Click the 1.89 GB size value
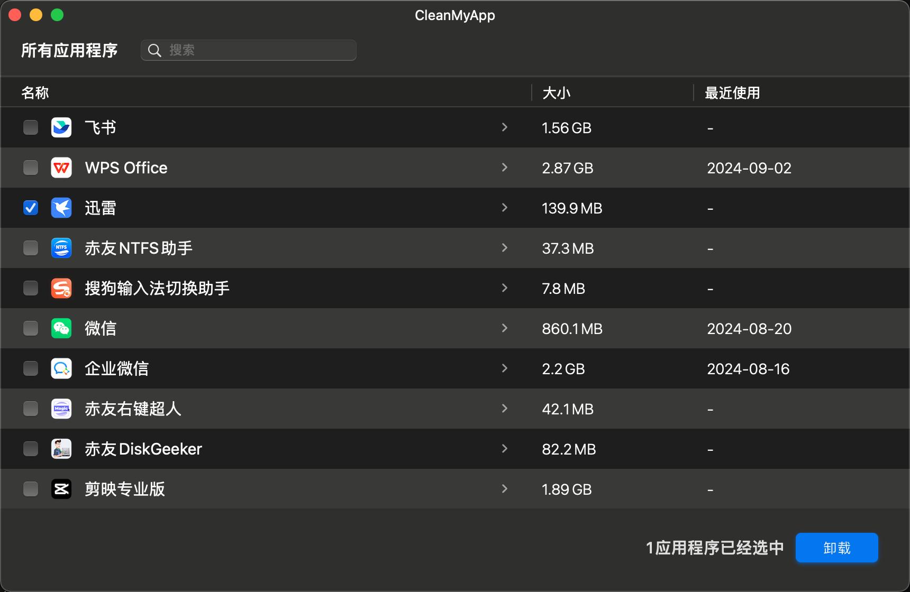Image resolution: width=910 pixels, height=592 pixels. tap(567, 489)
